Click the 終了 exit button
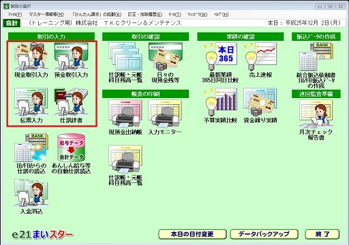The image size is (349, 245). [322, 234]
